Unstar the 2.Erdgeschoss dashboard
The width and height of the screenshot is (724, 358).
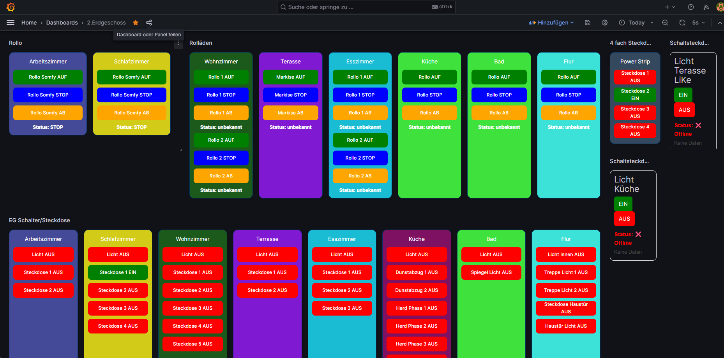(x=136, y=23)
